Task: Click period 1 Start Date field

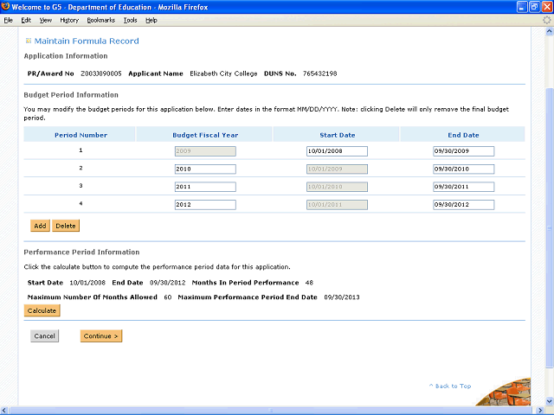Action: click(337, 151)
